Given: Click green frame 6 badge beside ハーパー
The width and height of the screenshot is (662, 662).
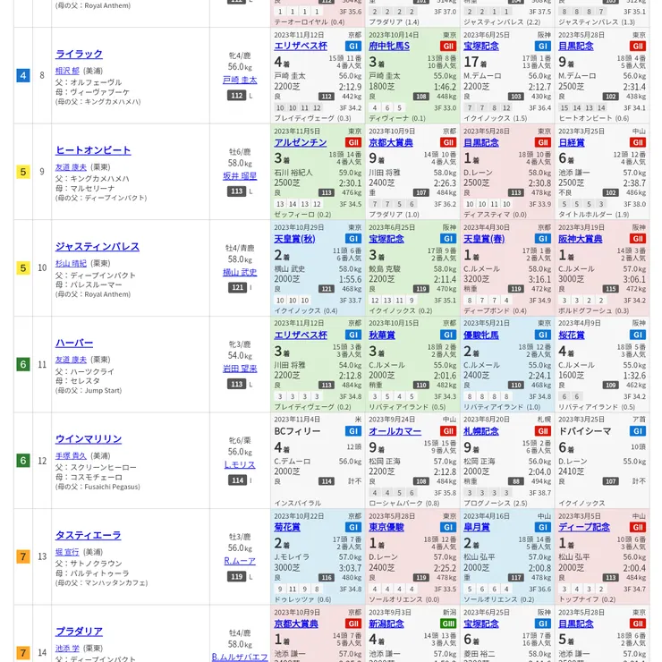Looking at the screenshot, I should [x=23, y=364].
